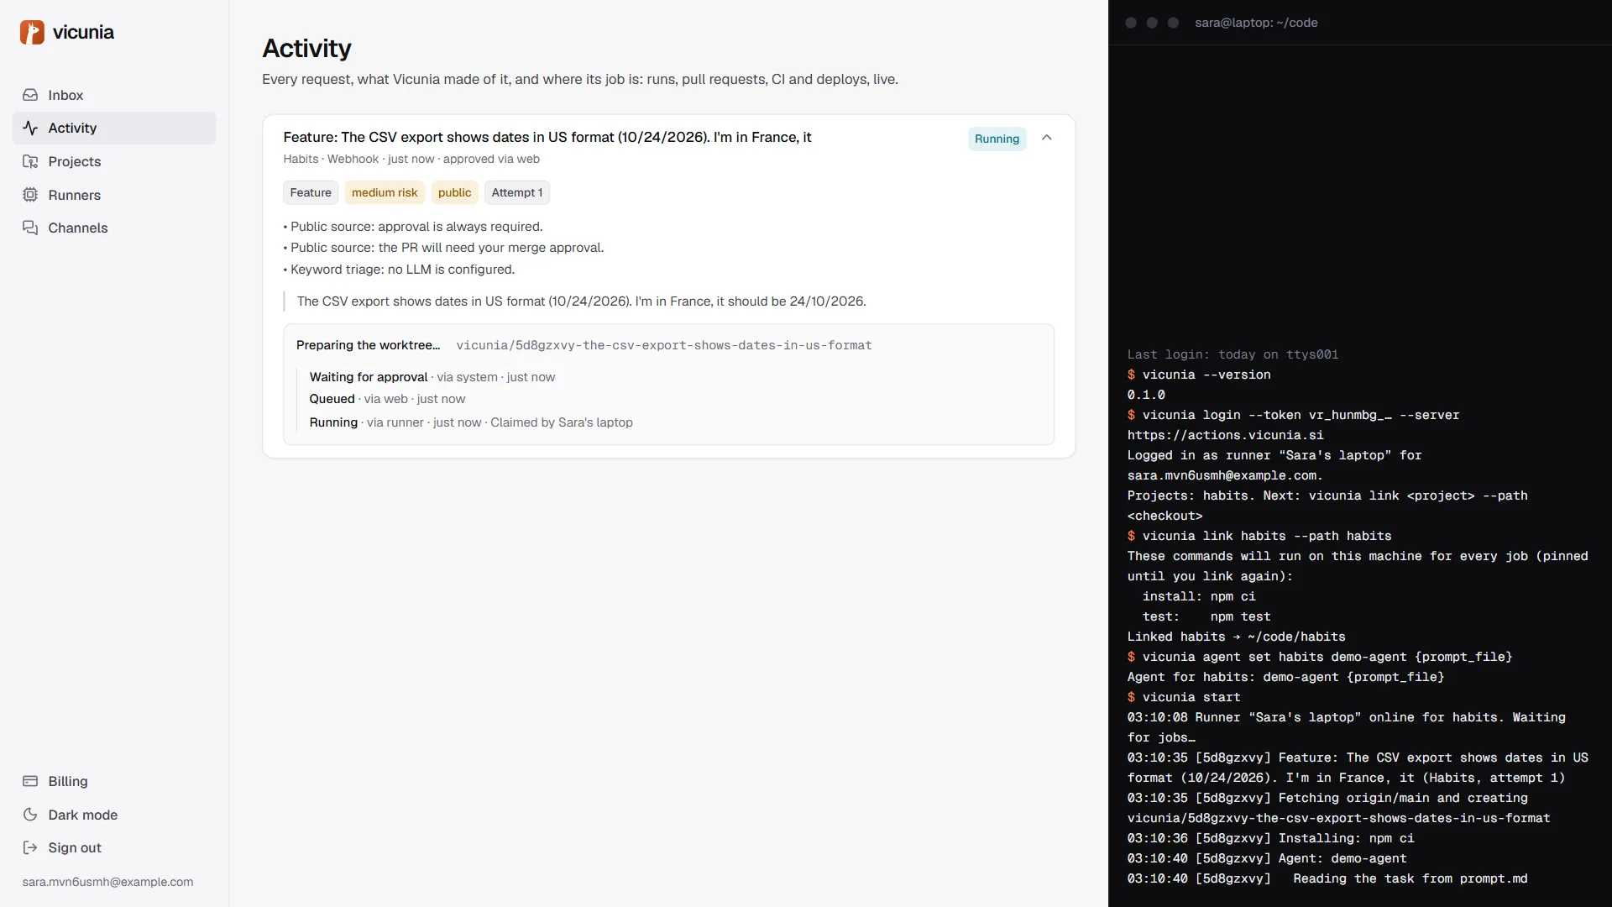Click the terminal middle minimize dot
The height and width of the screenshot is (907, 1612).
click(x=1152, y=23)
